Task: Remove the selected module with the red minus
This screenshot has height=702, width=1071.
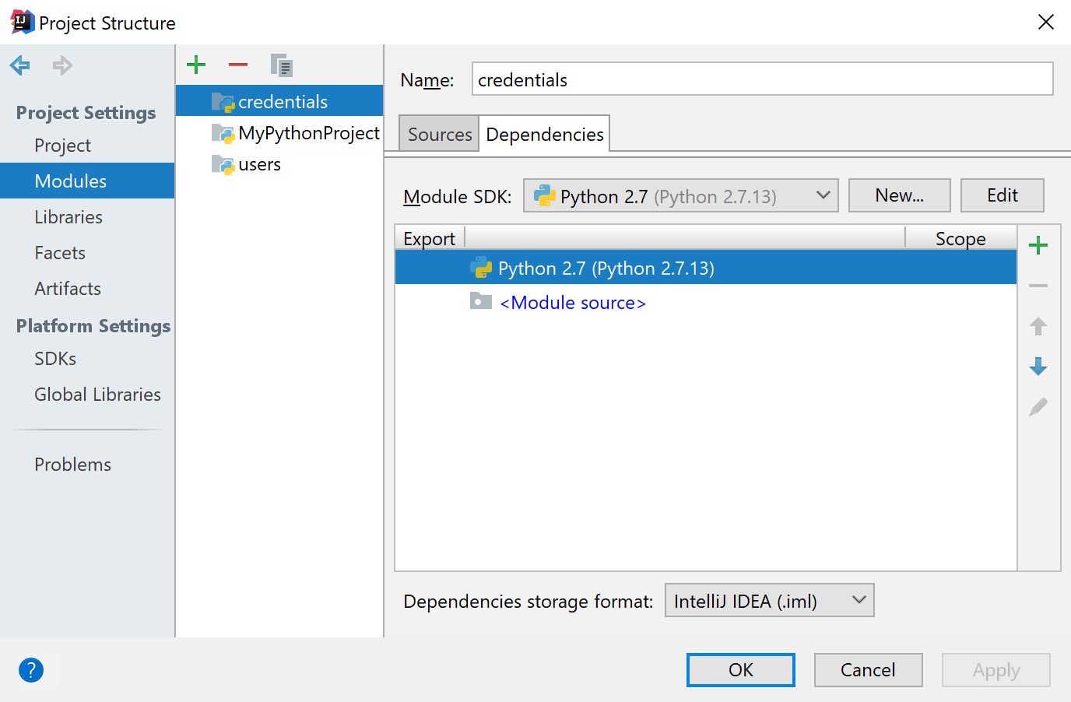Action: pos(237,65)
